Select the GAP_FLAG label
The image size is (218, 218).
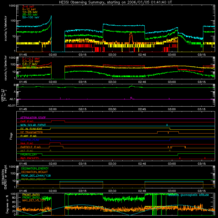[27, 121]
